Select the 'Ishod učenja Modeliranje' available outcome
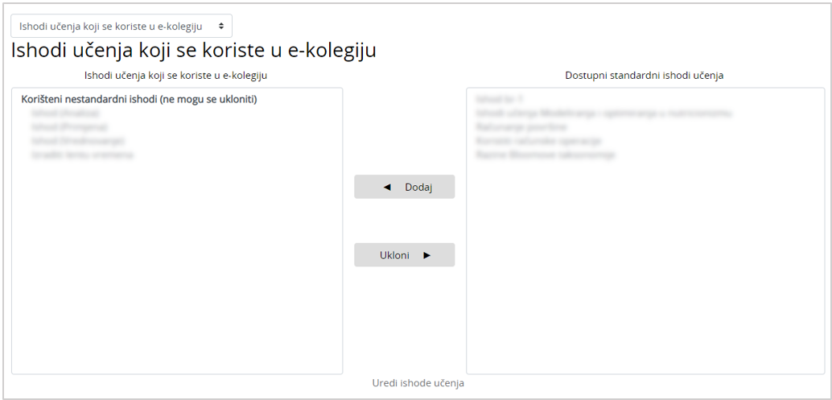The height and width of the screenshot is (400, 832). [603, 113]
